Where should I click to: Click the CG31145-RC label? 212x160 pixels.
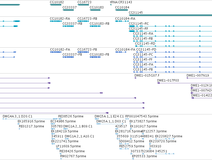click(139, 24)
